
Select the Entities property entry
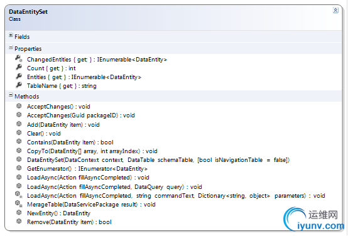tap(84, 77)
